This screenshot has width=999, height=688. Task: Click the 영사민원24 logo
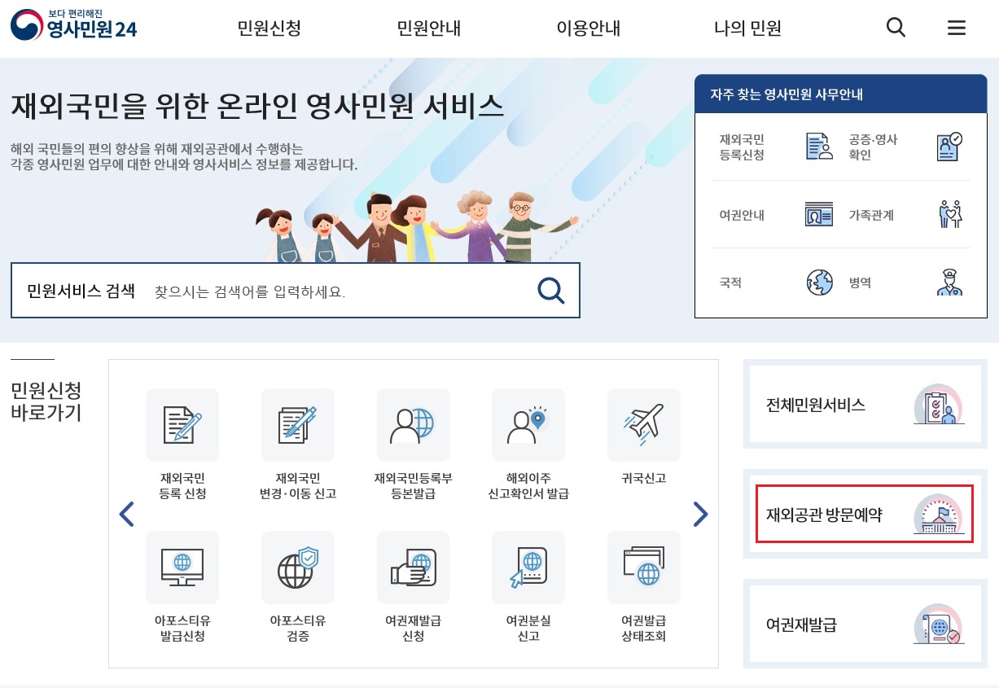(x=73, y=25)
